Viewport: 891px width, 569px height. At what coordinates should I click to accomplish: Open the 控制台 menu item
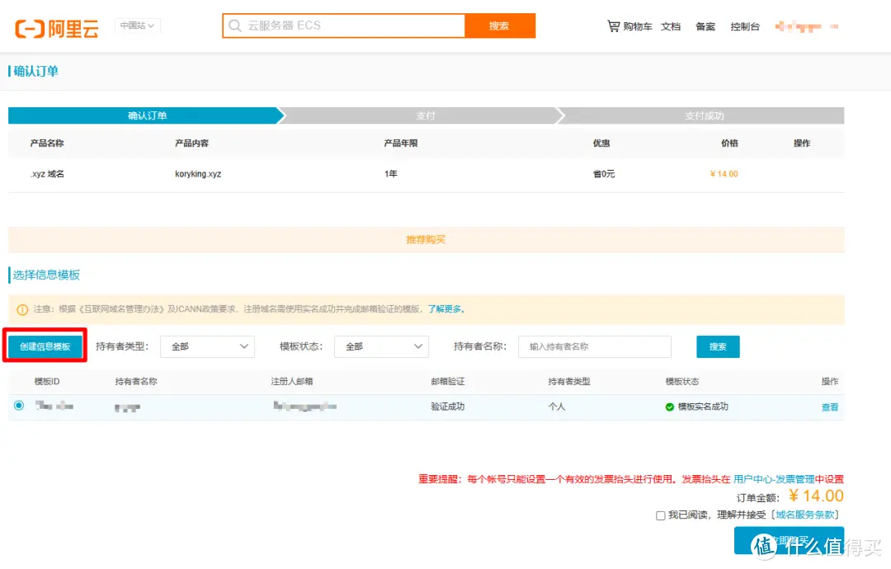pyautogui.click(x=745, y=26)
